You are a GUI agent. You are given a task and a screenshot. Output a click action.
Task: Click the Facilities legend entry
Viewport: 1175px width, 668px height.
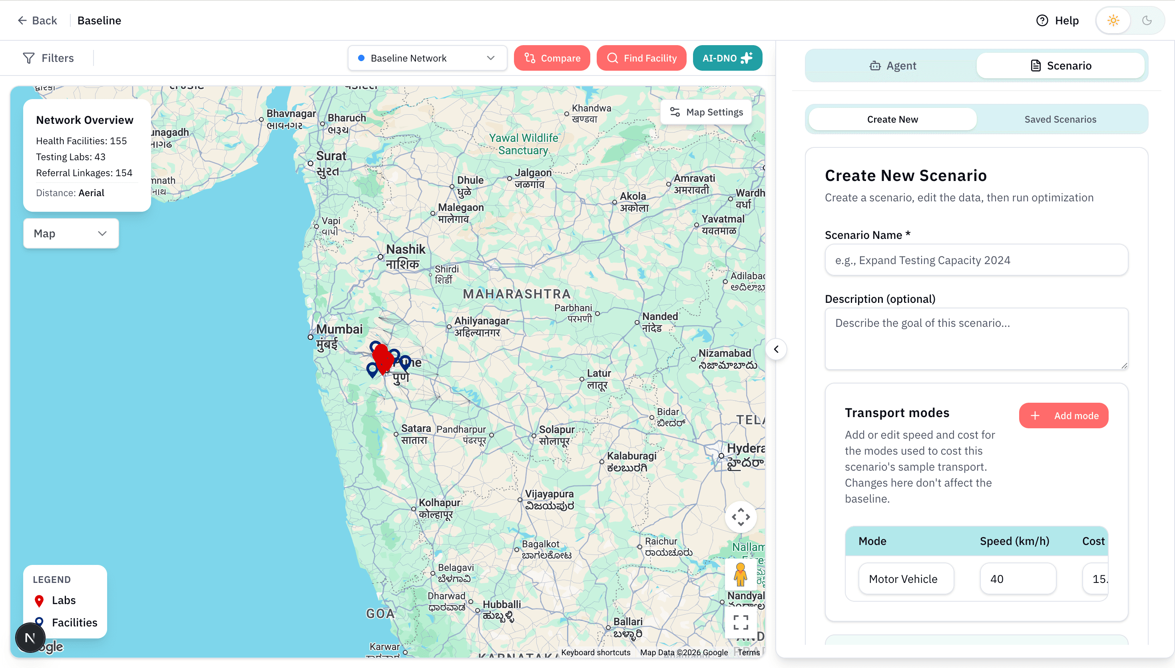click(66, 622)
